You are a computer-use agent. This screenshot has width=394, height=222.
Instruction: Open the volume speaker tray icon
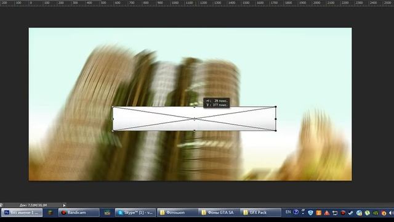[x=391, y=213]
